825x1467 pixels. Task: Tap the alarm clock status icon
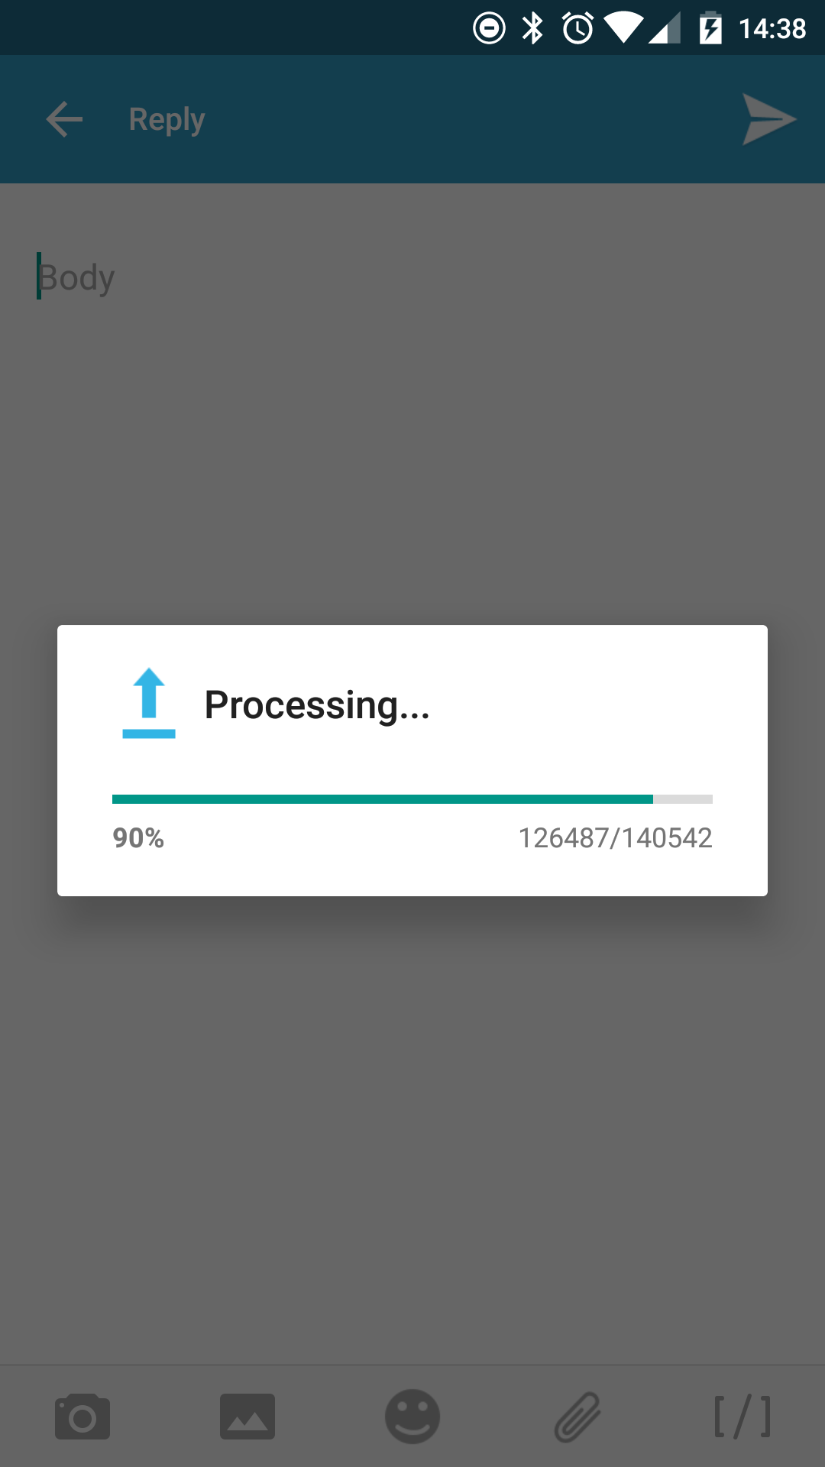578,28
